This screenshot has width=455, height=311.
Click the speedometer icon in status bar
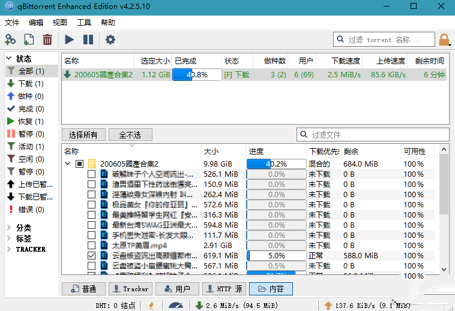[175, 306]
